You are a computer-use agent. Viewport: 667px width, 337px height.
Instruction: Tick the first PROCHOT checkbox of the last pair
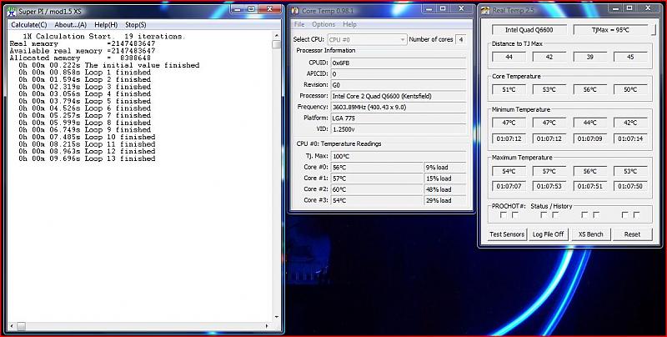pyautogui.click(x=625, y=215)
